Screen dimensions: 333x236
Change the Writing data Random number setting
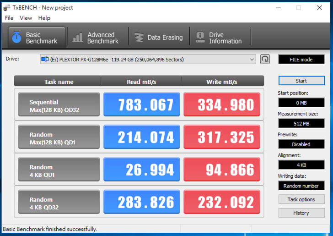click(x=301, y=186)
